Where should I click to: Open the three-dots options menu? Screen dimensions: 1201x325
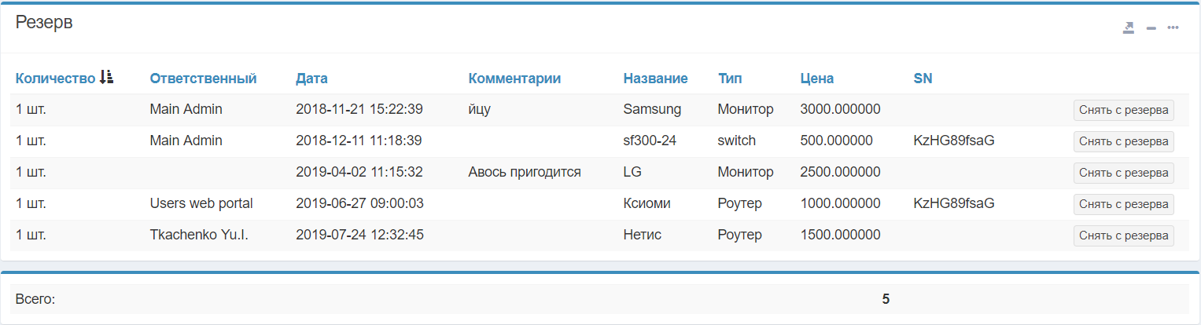[x=1173, y=28]
